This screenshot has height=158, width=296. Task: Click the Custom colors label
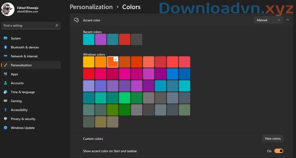pos(93,139)
